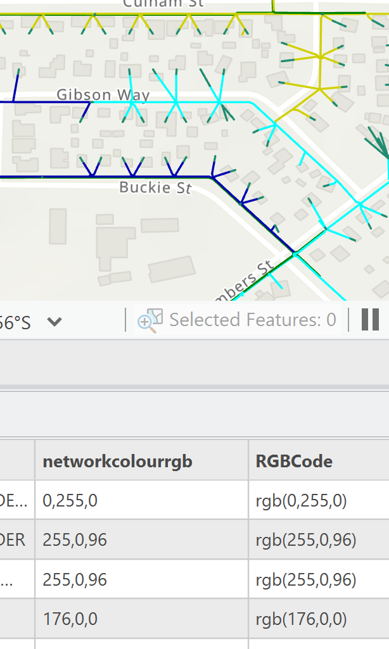This screenshot has height=649, width=389.
Task: Click the Zoom to Selected Features icon
Action: coord(150,320)
